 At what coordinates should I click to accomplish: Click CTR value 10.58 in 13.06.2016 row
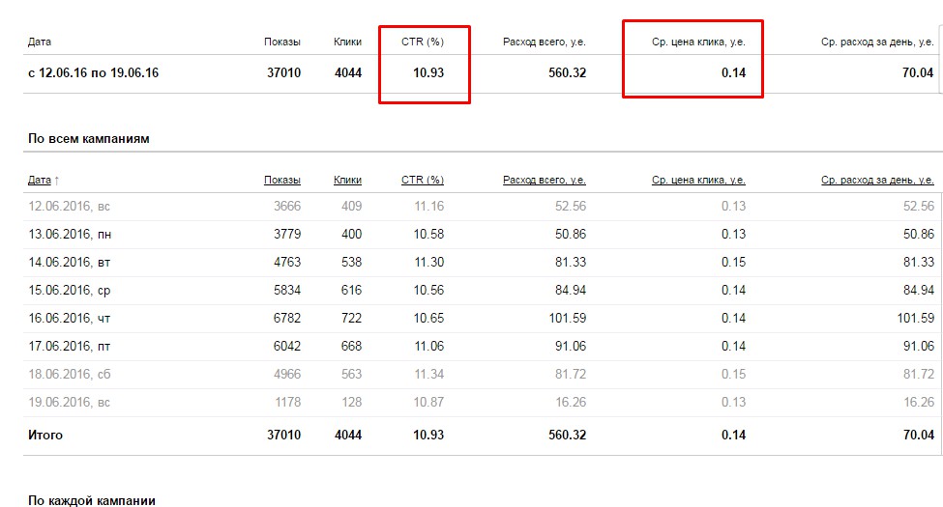(x=428, y=235)
